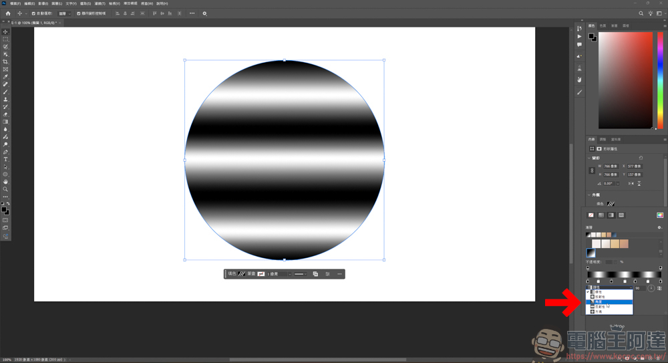The width and height of the screenshot is (668, 363).
Task: Toggle the width-height link constraint
Action: pyautogui.click(x=592, y=170)
